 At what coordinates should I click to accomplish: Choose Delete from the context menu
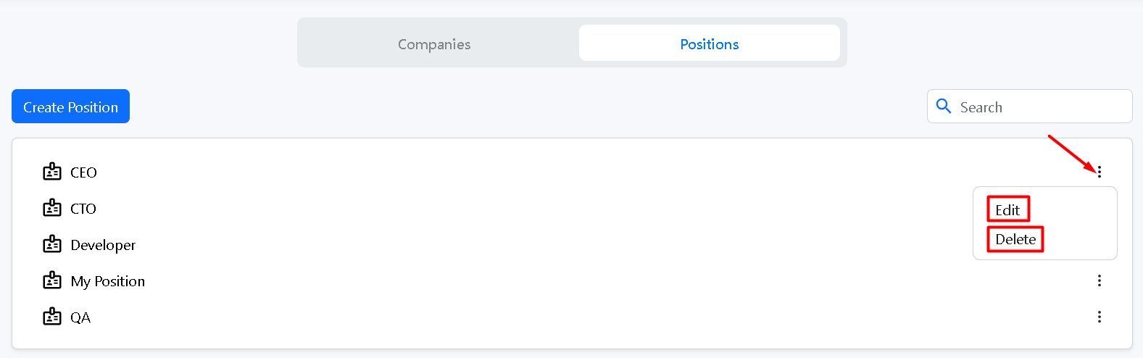1015,239
